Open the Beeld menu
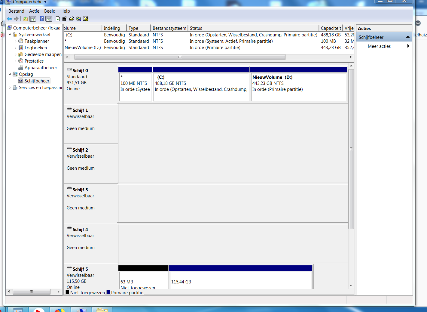The height and width of the screenshot is (312, 427). [50, 11]
